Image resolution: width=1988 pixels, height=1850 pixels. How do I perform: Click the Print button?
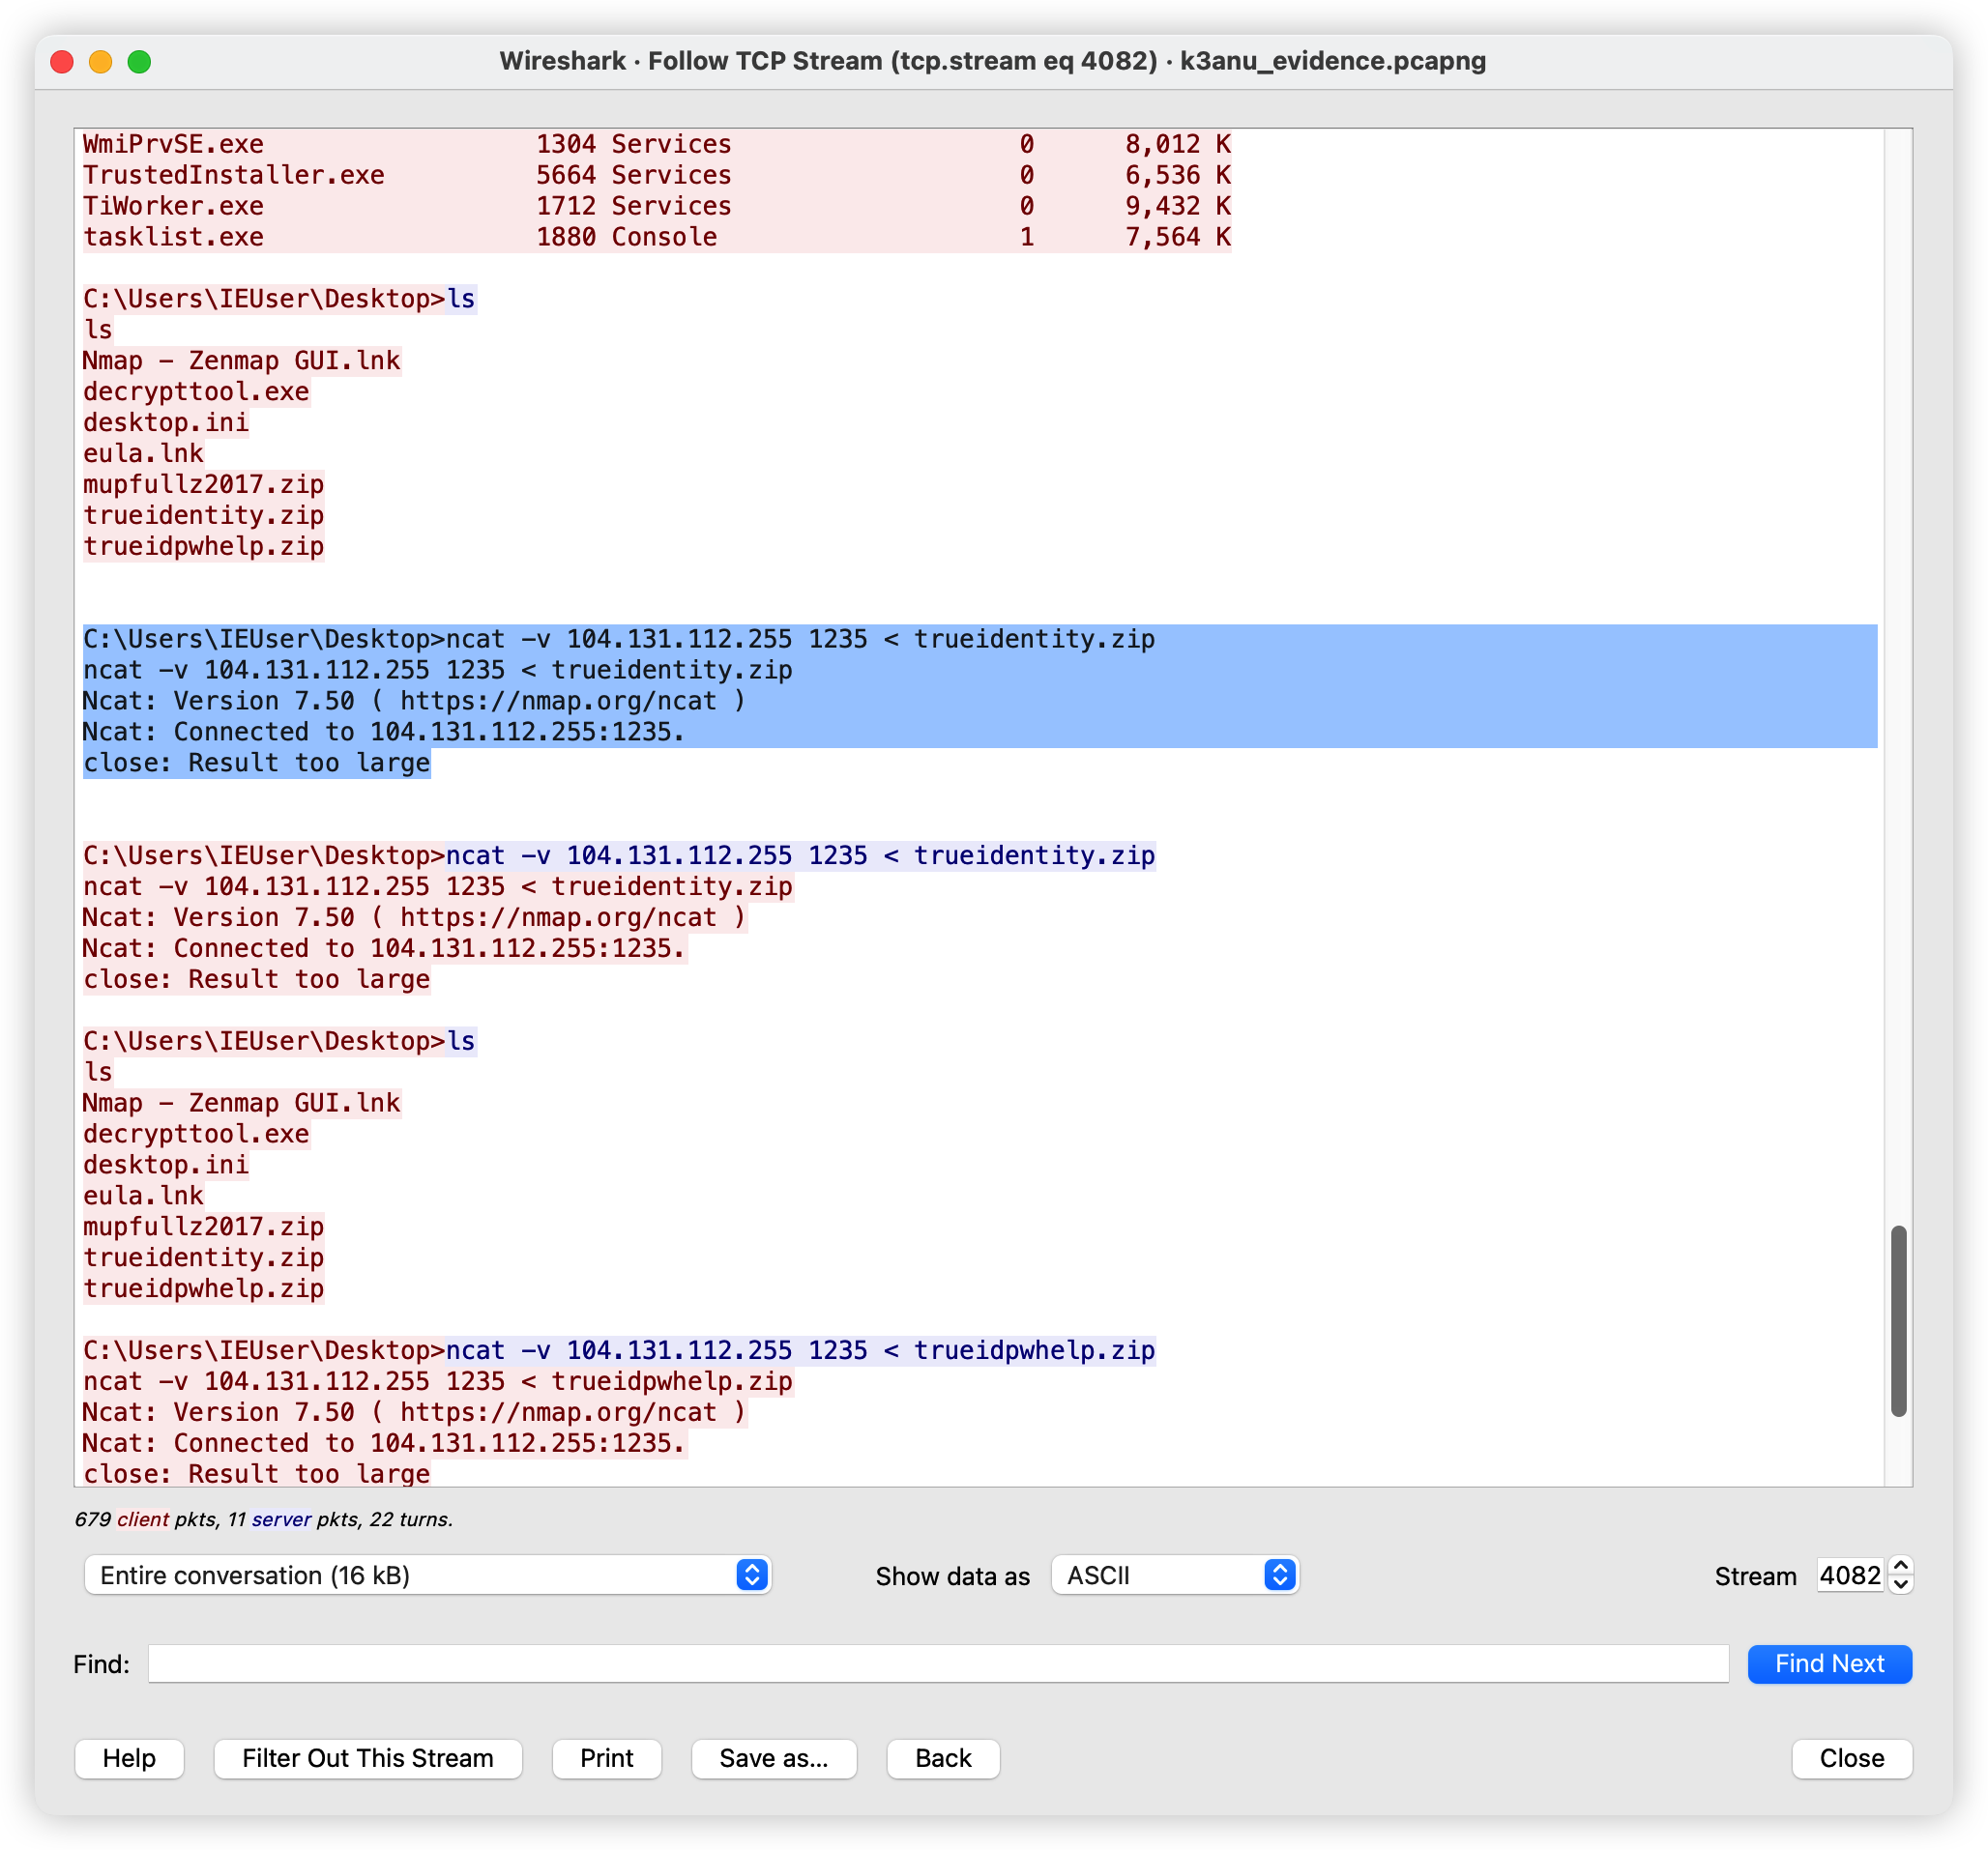pyautogui.click(x=607, y=1758)
